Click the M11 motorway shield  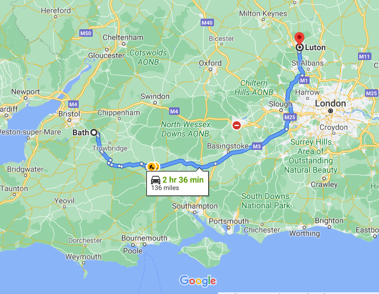click(x=364, y=57)
